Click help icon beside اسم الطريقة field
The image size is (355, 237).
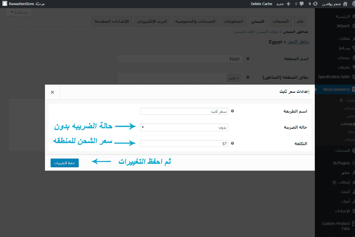point(233,111)
